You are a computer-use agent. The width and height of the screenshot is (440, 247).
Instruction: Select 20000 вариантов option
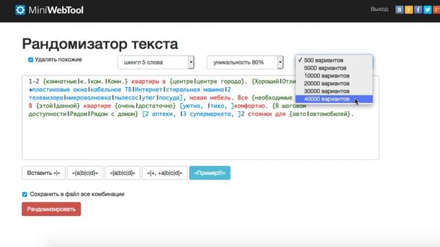[334, 84]
